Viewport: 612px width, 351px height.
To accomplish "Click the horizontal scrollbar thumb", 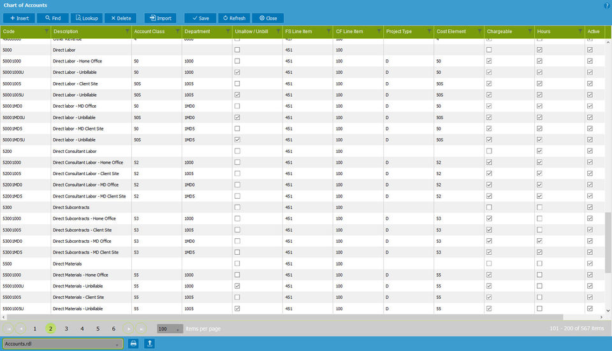I will coord(285,317).
